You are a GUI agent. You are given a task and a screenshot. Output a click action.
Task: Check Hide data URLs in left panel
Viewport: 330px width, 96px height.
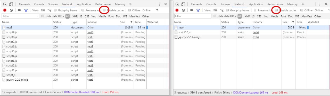[x=43, y=16]
